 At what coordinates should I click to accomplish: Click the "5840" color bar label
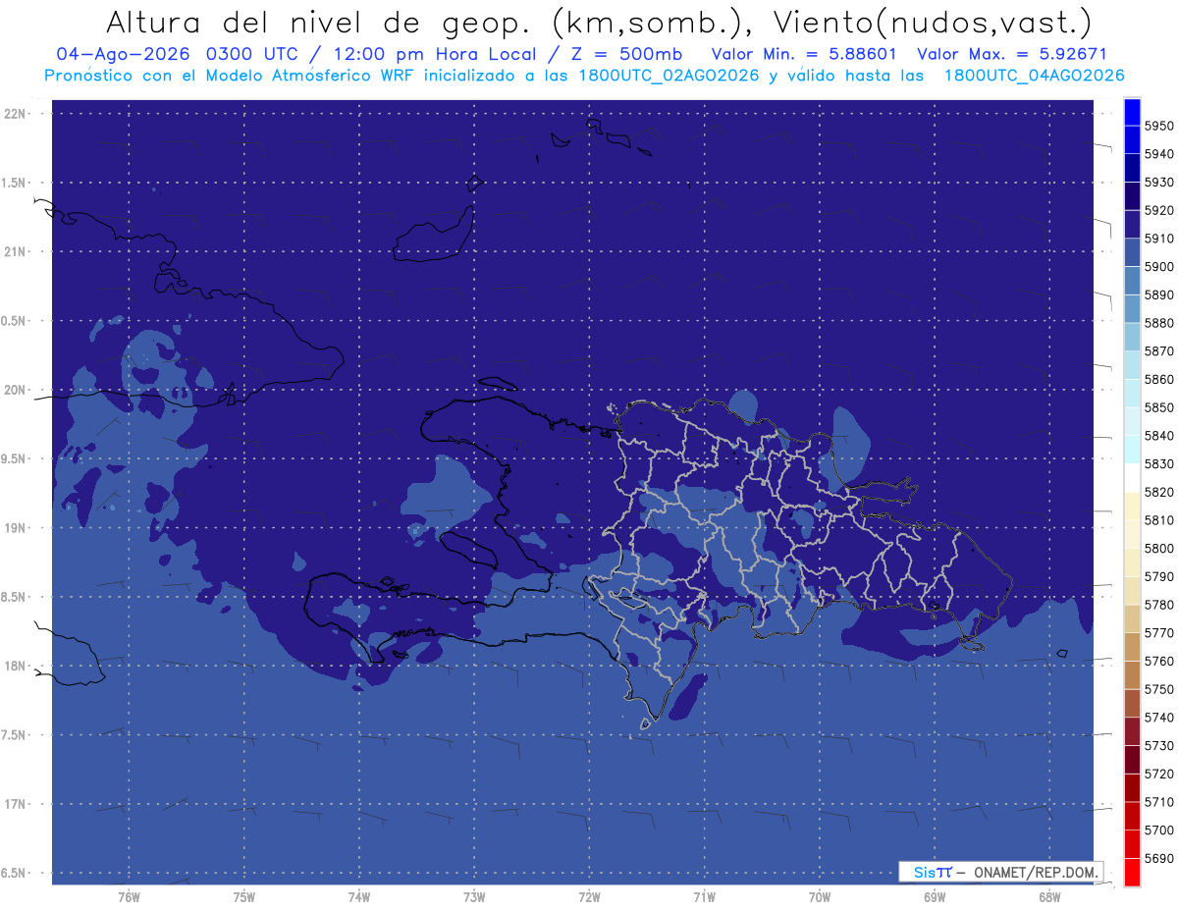coord(1158,436)
